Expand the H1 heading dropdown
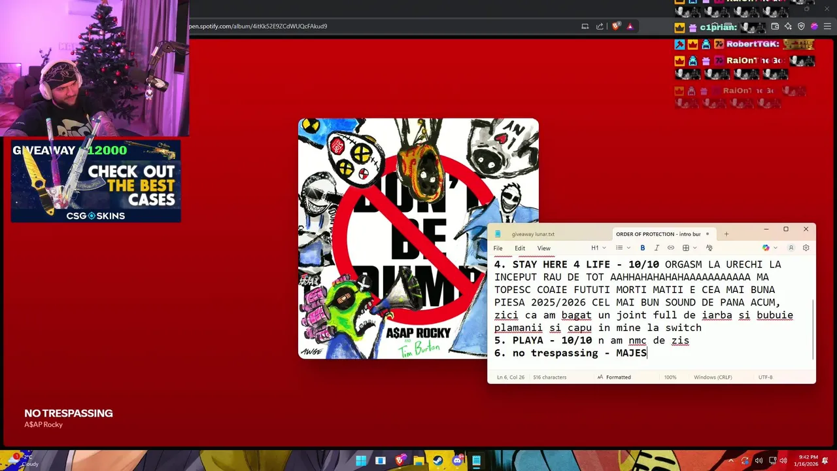Image resolution: width=837 pixels, height=471 pixels. (598, 248)
